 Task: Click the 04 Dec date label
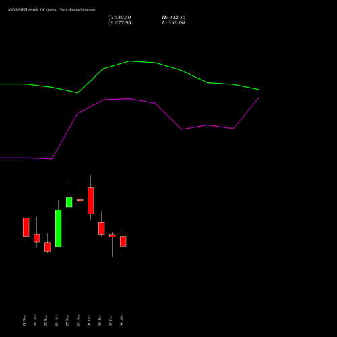121,320
